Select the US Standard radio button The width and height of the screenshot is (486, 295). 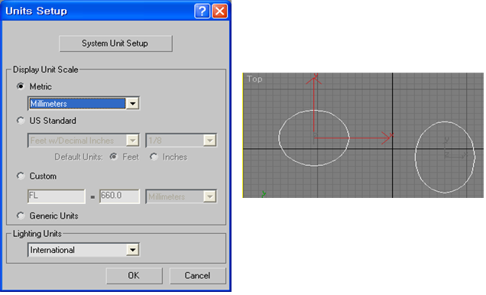21,120
